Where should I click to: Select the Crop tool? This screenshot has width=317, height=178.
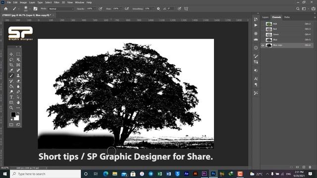pos(11,65)
